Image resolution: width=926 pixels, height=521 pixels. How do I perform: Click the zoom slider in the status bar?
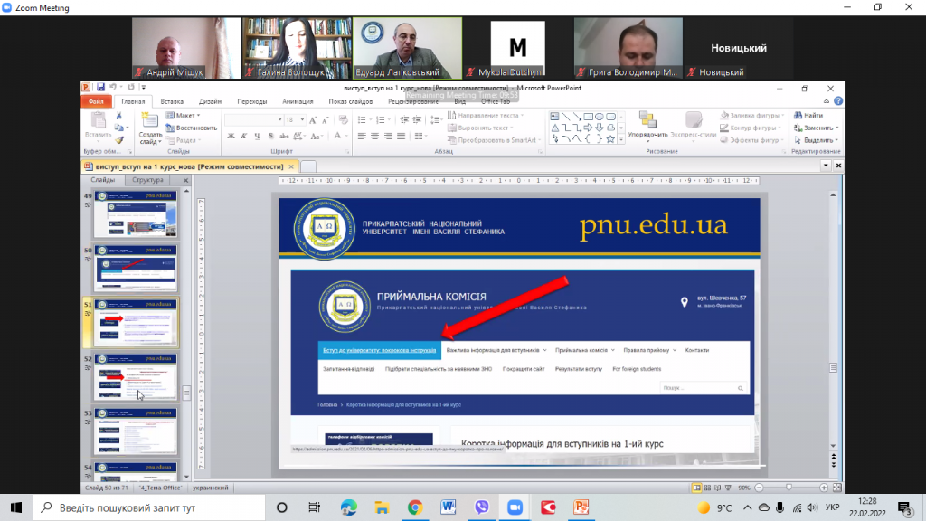click(x=789, y=488)
